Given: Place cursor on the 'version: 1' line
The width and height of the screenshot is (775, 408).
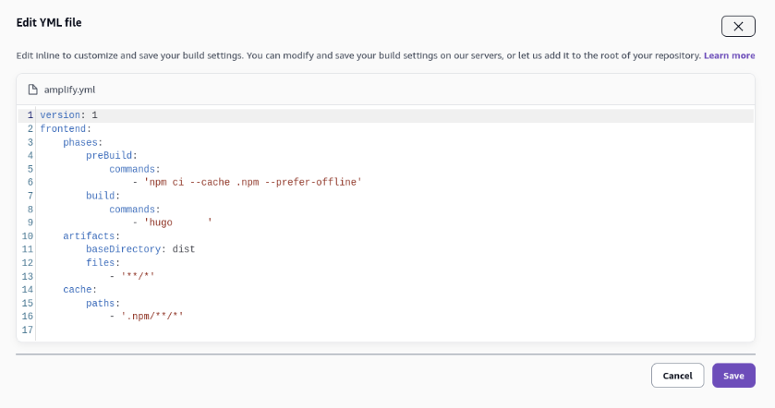Looking at the screenshot, I should click(68, 115).
